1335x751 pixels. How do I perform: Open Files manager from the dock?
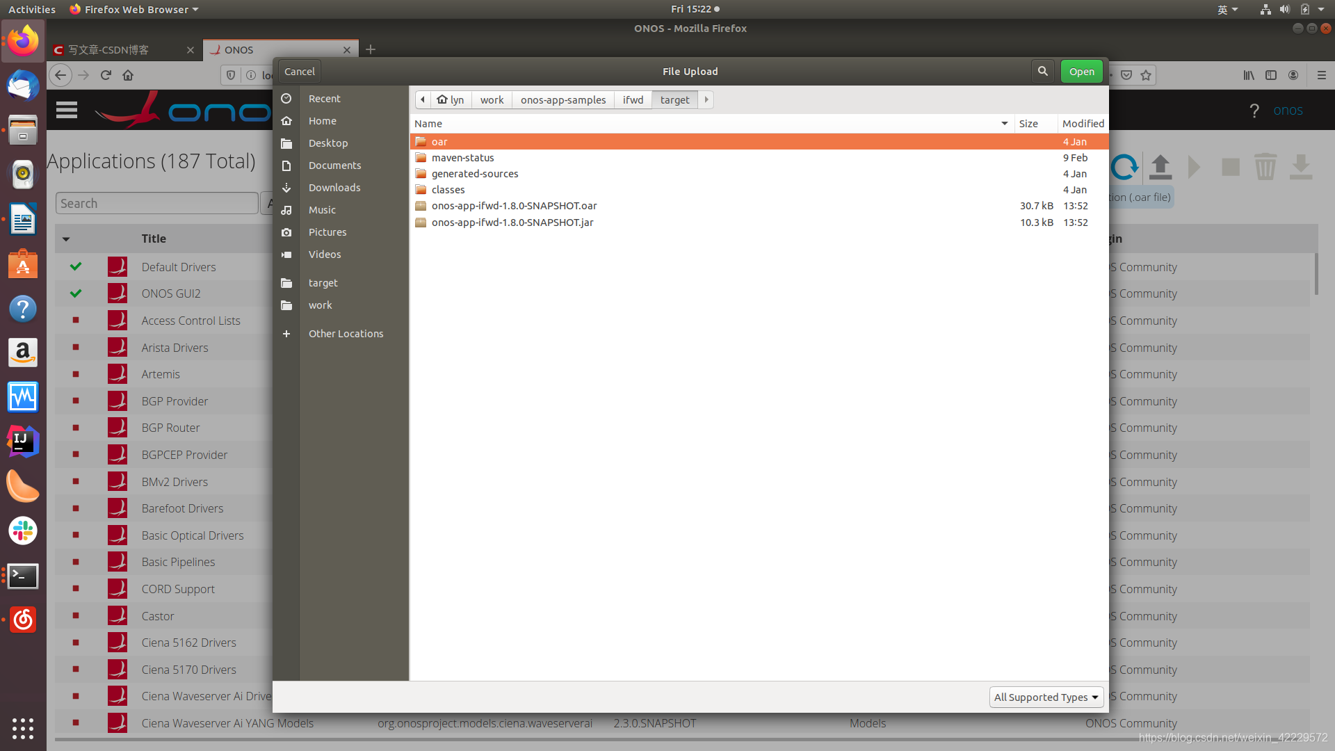23,130
